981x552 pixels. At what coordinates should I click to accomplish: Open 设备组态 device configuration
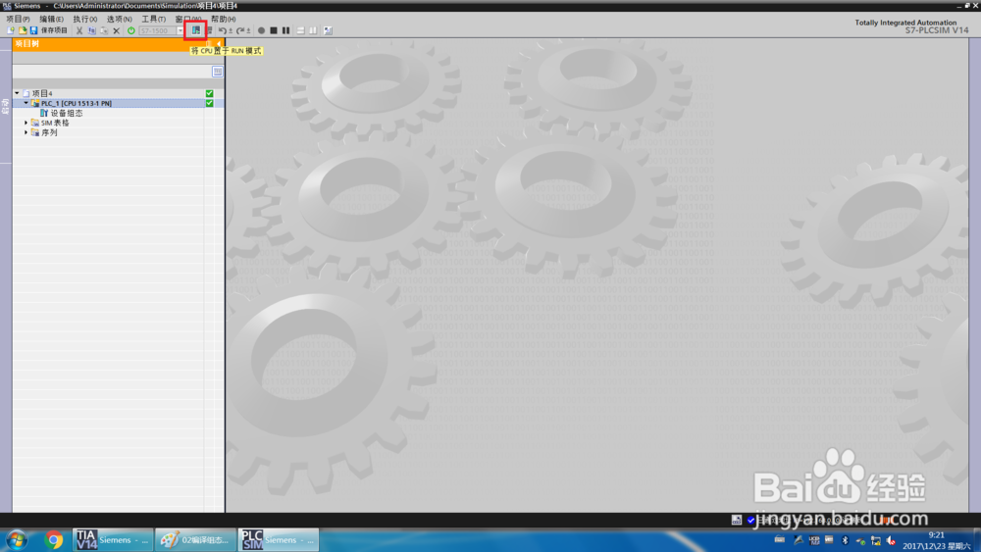pyautogui.click(x=67, y=113)
